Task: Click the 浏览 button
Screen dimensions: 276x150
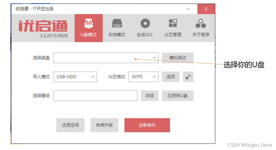Action: point(150,96)
